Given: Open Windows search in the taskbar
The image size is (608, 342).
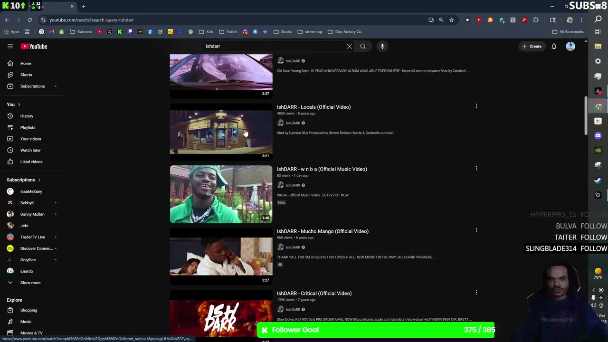Looking at the screenshot, I should tap(598, 19).
